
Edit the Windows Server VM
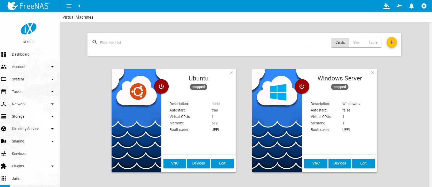click(363, 163)
